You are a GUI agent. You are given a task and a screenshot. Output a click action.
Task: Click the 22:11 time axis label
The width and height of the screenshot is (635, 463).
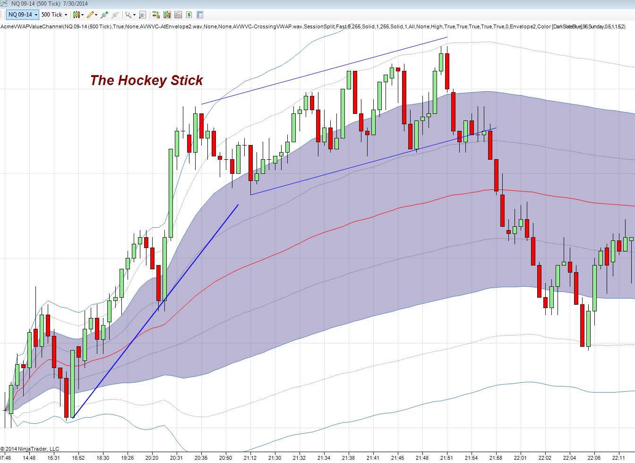pyautogui.click(x=618, y=458)
